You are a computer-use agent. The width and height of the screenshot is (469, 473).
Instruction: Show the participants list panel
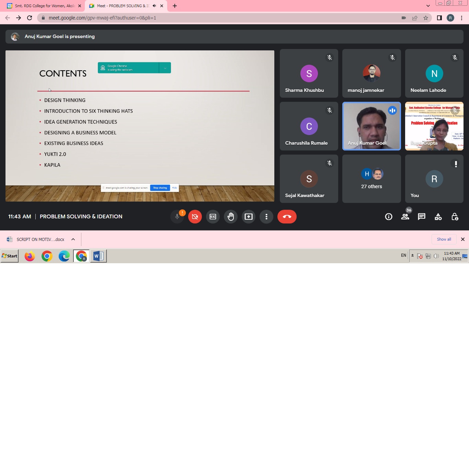click(405, 217)
